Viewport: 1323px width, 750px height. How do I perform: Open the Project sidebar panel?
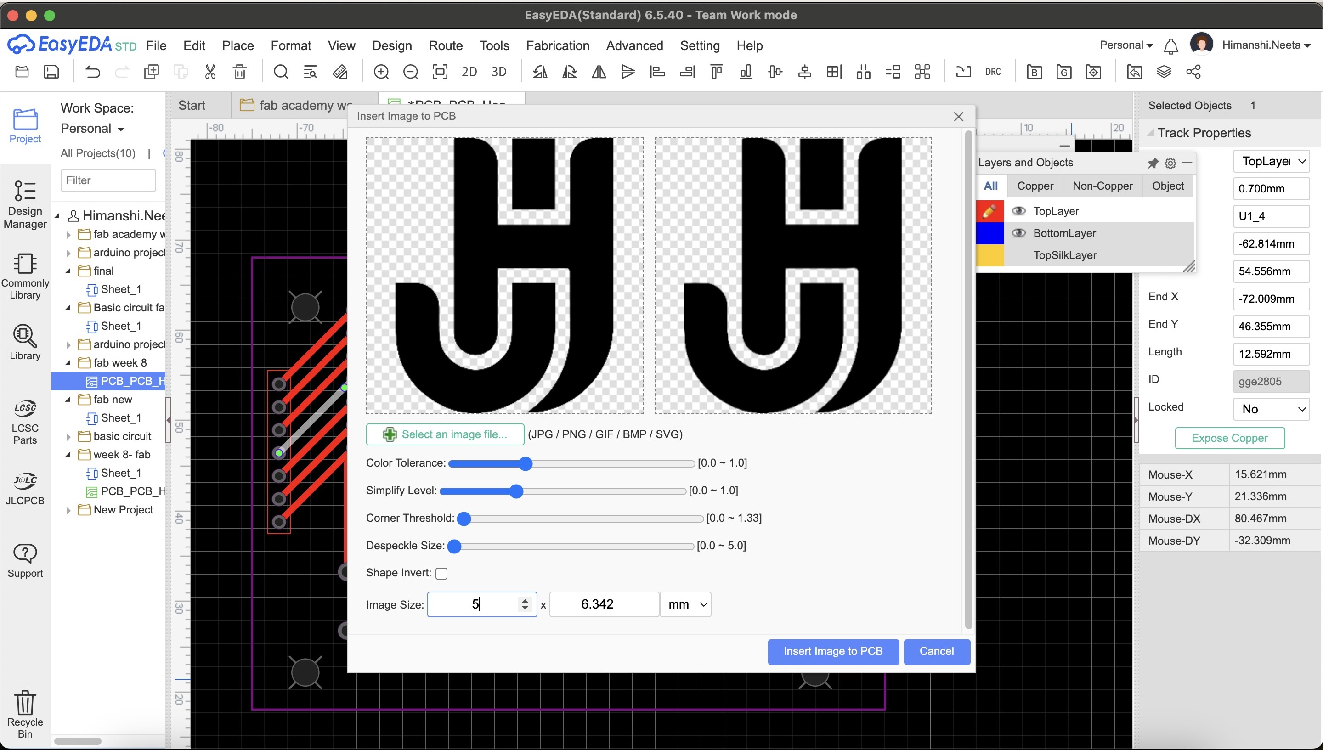[25, 126]
